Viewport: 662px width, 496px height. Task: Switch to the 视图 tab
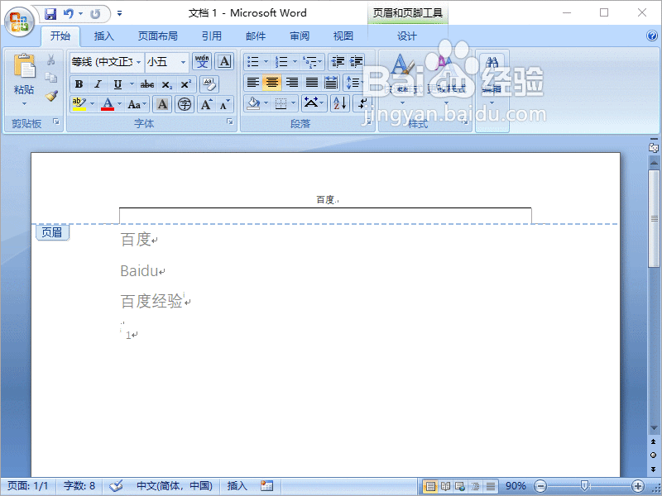343,36
